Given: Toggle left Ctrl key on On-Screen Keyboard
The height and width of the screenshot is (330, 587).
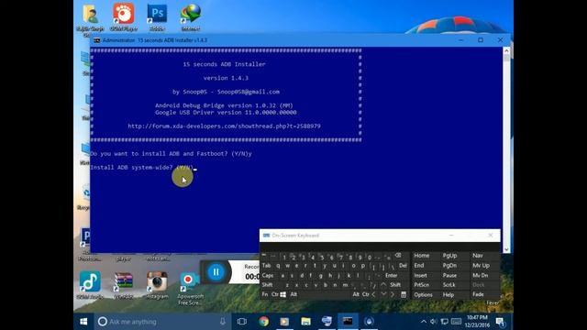Looking at the screenshot, I should 274,294.
